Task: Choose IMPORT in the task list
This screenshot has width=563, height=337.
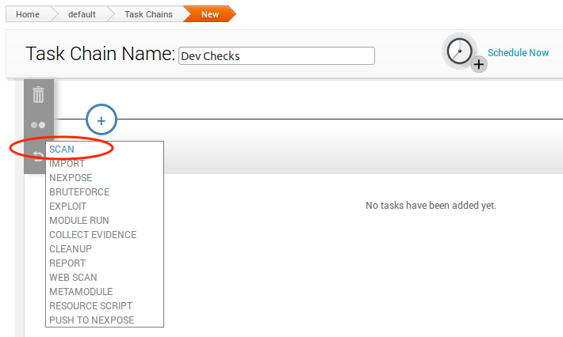Action: [x=67, y=164]
